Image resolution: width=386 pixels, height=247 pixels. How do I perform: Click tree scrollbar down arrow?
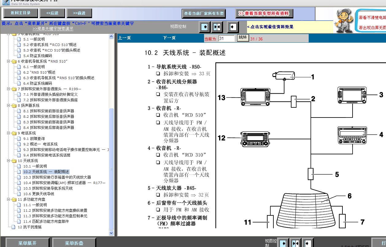click(x=111, y=233)
